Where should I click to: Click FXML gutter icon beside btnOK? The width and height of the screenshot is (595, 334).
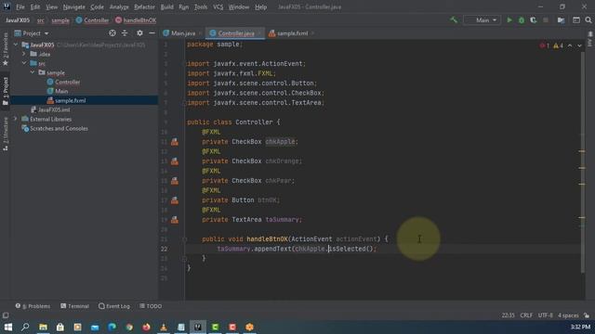[x=174, y=200]
